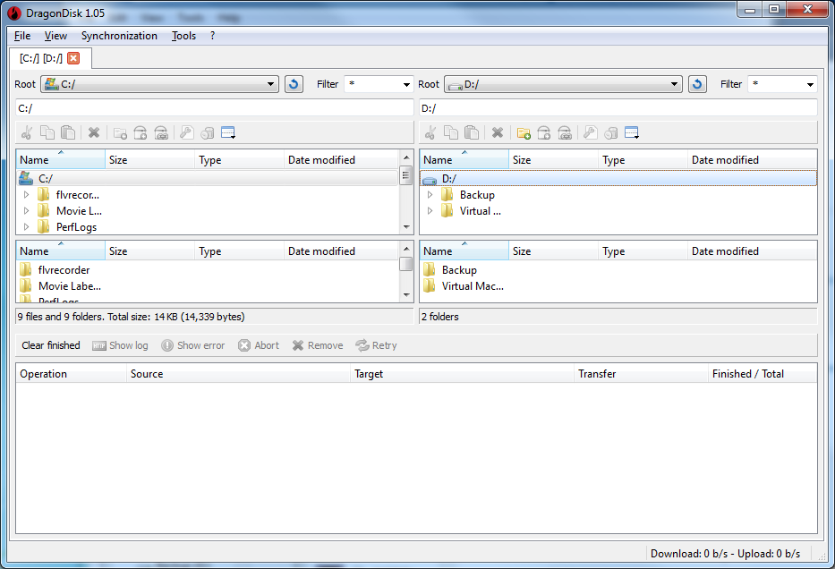This screenshot has width=835, height=569.
Task: Click the create bucket icon in the D:/ pane toolbar
Action: [x=544, y=132]
